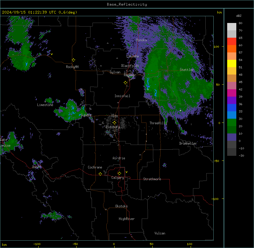Pick the light blue 30-33 dBZ swatch

coord(232,115)
